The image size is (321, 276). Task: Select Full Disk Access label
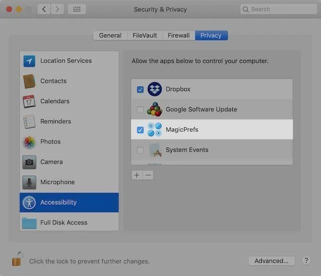click(64, 223)
